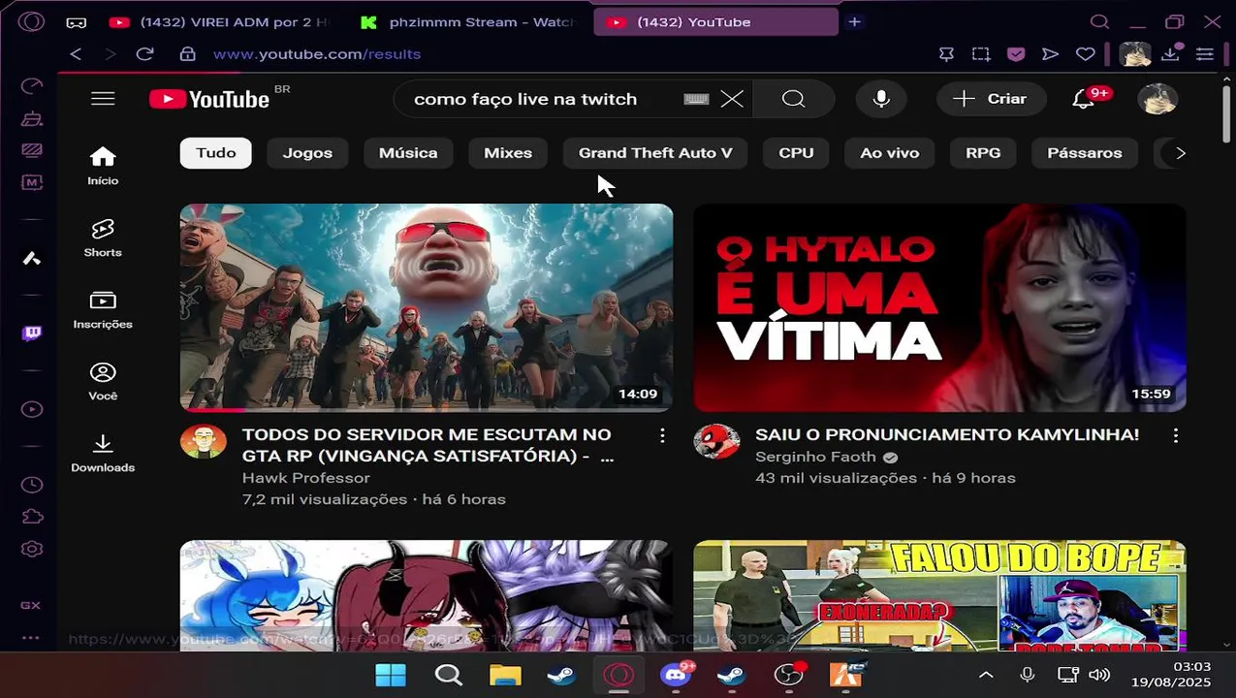This screenshot has height=698, width=1236.
Task: Open History clock icon in sidebar
Action: (32, 485)
